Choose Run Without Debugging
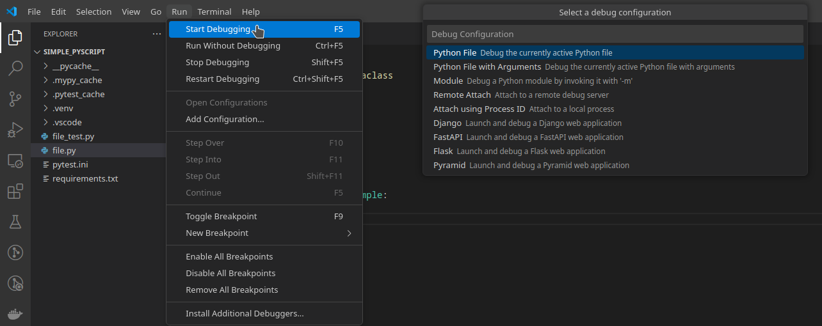Viewport: 822px width, 326px height. pos(264,46)
